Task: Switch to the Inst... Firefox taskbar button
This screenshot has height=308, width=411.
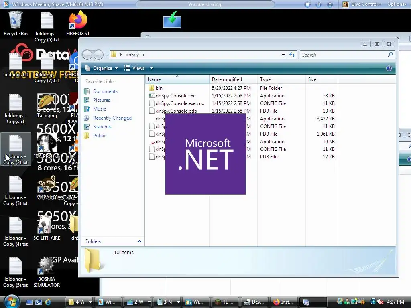Action: point(284,302)
